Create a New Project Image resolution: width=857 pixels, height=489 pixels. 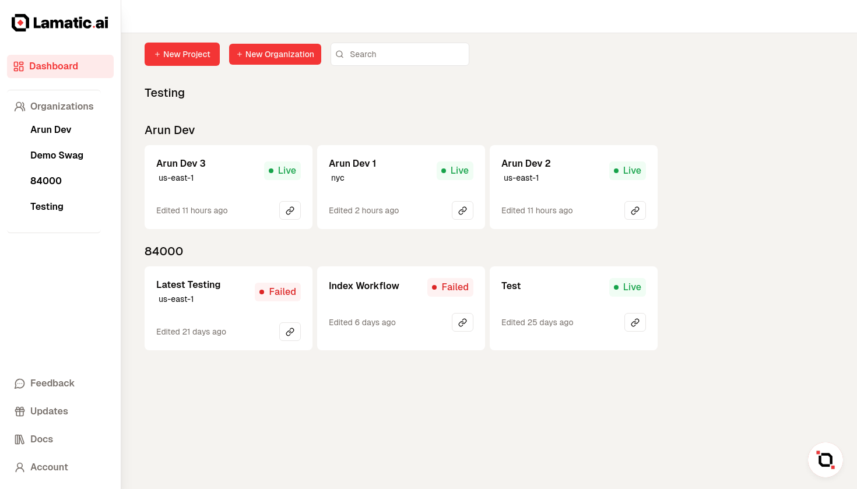tap(182, 54)
